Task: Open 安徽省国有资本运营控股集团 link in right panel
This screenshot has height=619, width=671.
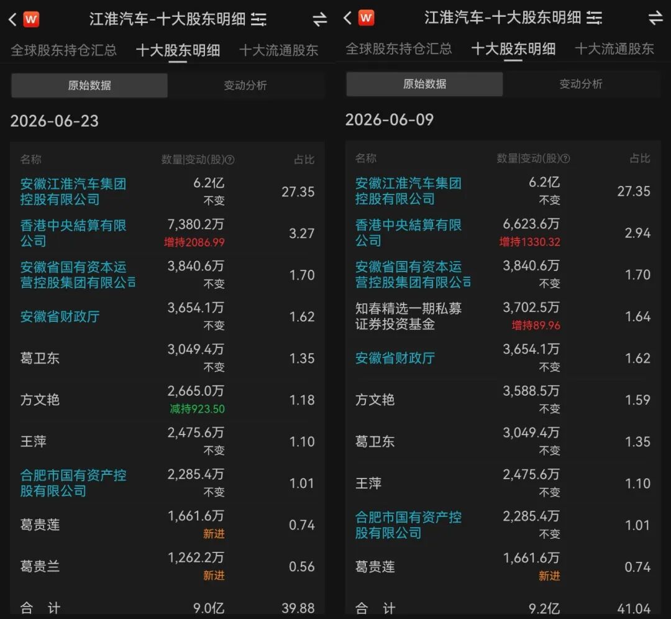Action: point(413,275)
